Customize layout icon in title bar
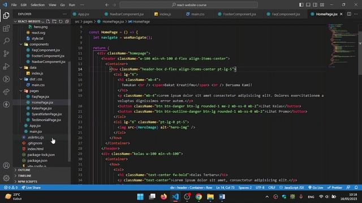Viewport: 362px width, 203px height. coord(322,5)
